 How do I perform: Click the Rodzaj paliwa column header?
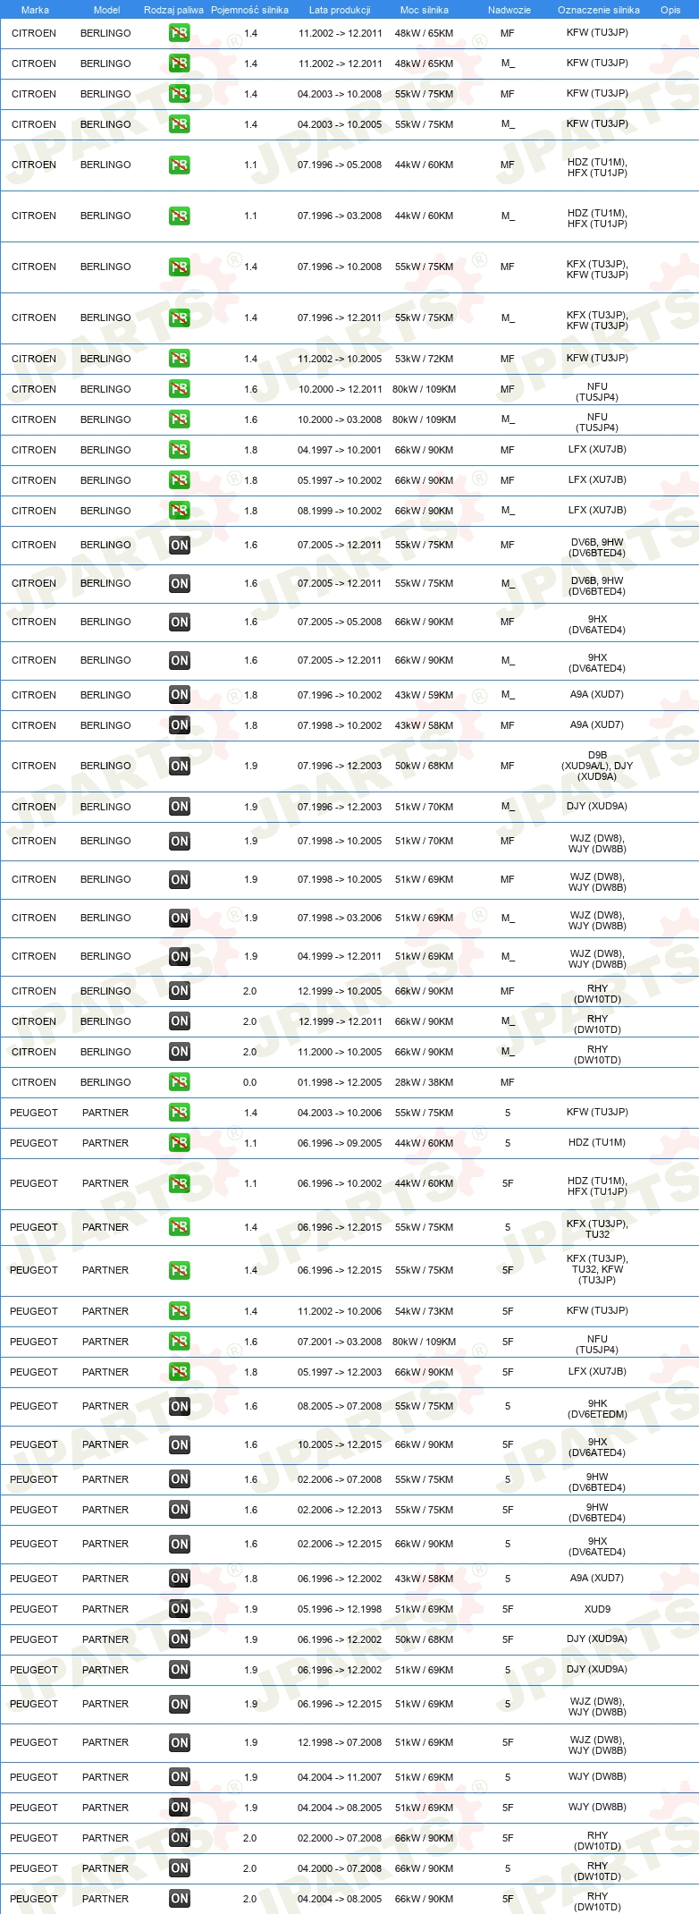pyautogui.click(x=173, y=10)
